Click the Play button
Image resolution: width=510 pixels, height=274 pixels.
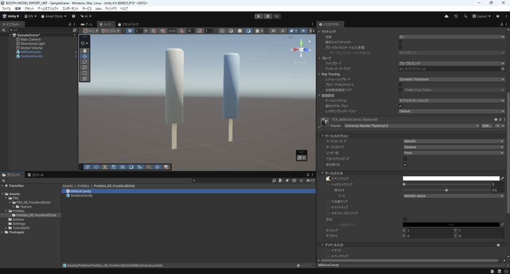pos(258,16)
